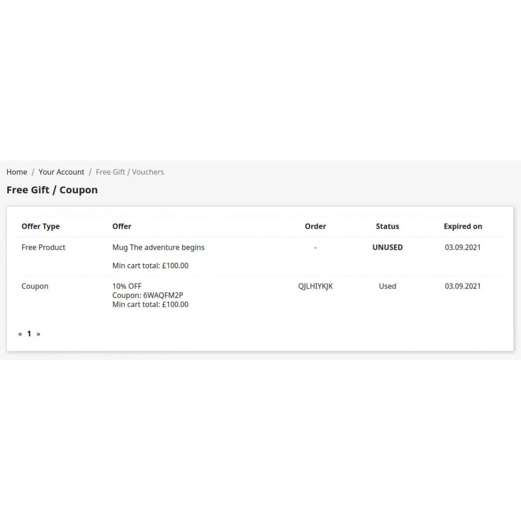Select the Free Gift / Vouchers breadcrumb
521x521 pixels.
[x=130, y=172]
